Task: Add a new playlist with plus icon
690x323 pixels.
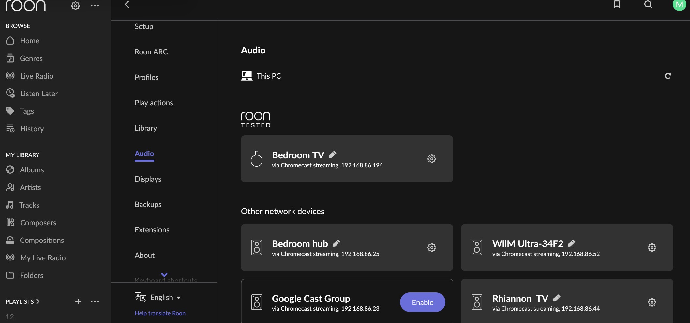Action: pos(78,301)
